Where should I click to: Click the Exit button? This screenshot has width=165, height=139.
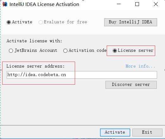[147, 132]
